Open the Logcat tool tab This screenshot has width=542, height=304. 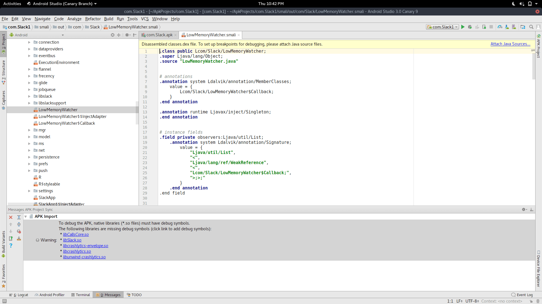[19, 295]
